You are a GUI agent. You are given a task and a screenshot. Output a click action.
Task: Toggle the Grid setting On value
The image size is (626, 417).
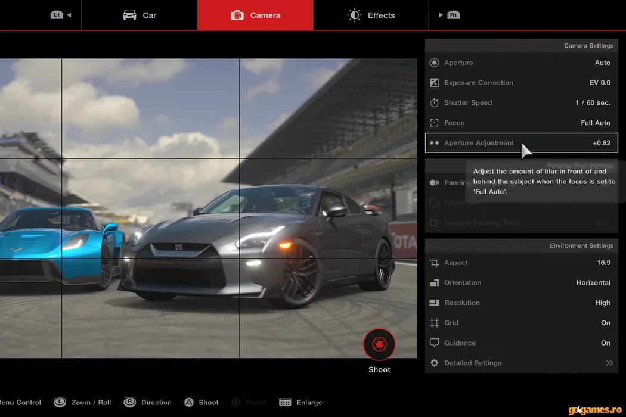(605, 323)
